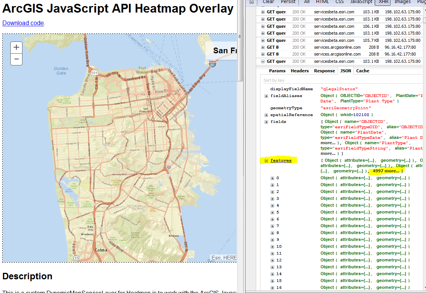Expand features item 8

click(272, 233)
